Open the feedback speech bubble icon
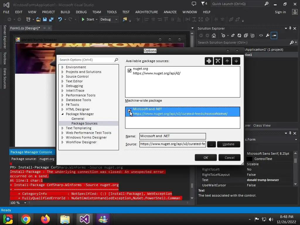Screen dimensions: 300x225 pos(194,4)
